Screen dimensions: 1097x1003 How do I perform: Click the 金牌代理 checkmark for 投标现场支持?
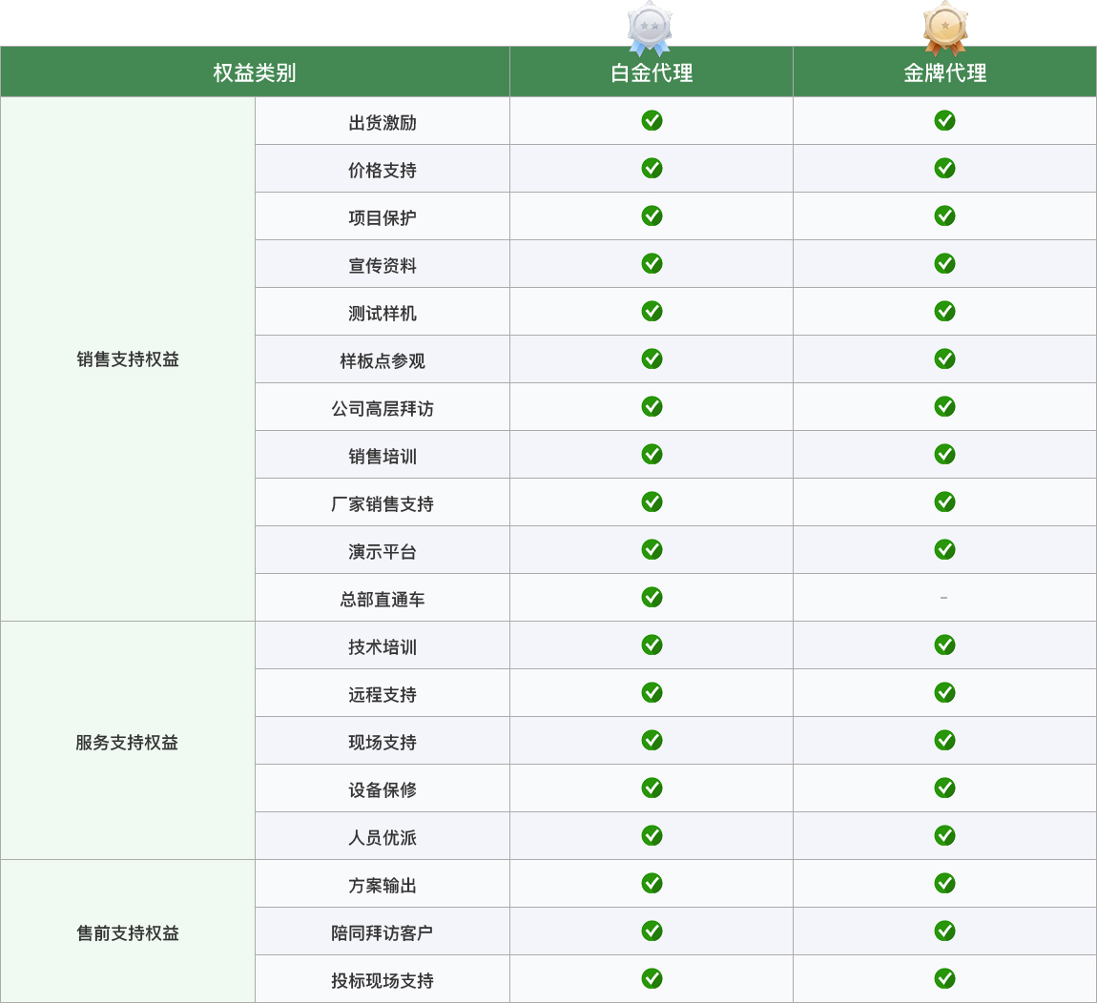[x=944, y=979]
